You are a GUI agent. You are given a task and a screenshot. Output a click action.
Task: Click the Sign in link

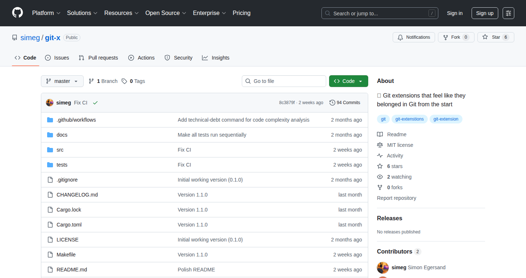tap(455, 13)
